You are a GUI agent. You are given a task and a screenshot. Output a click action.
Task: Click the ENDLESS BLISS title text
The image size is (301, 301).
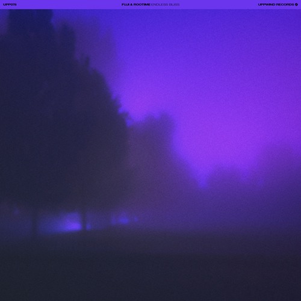pos(165,4)
